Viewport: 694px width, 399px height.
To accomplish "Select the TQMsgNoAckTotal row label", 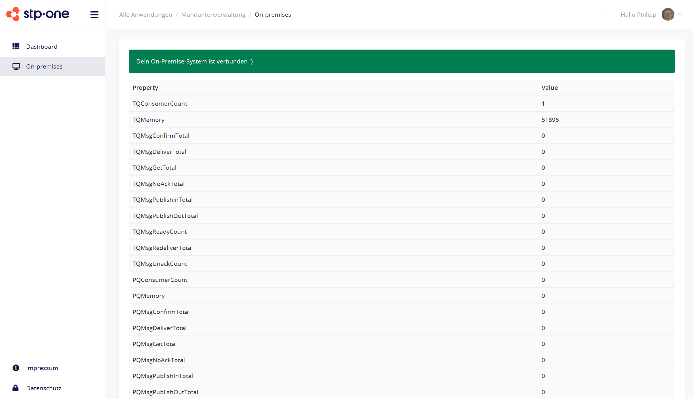I will [x=159, y=184].
